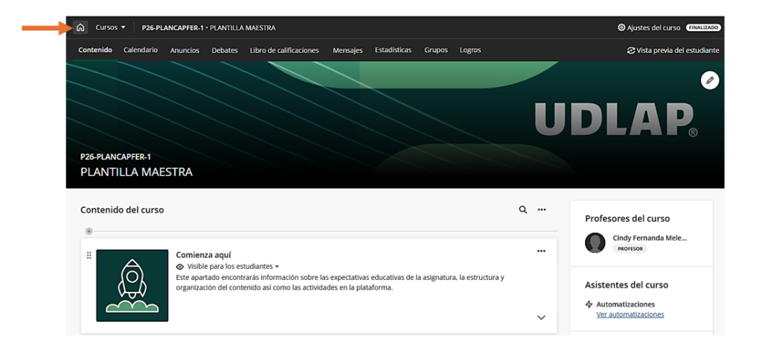The image size is (762, 353).
Task: Click the FINALIZADO course status badge
Action: [703, 28]
